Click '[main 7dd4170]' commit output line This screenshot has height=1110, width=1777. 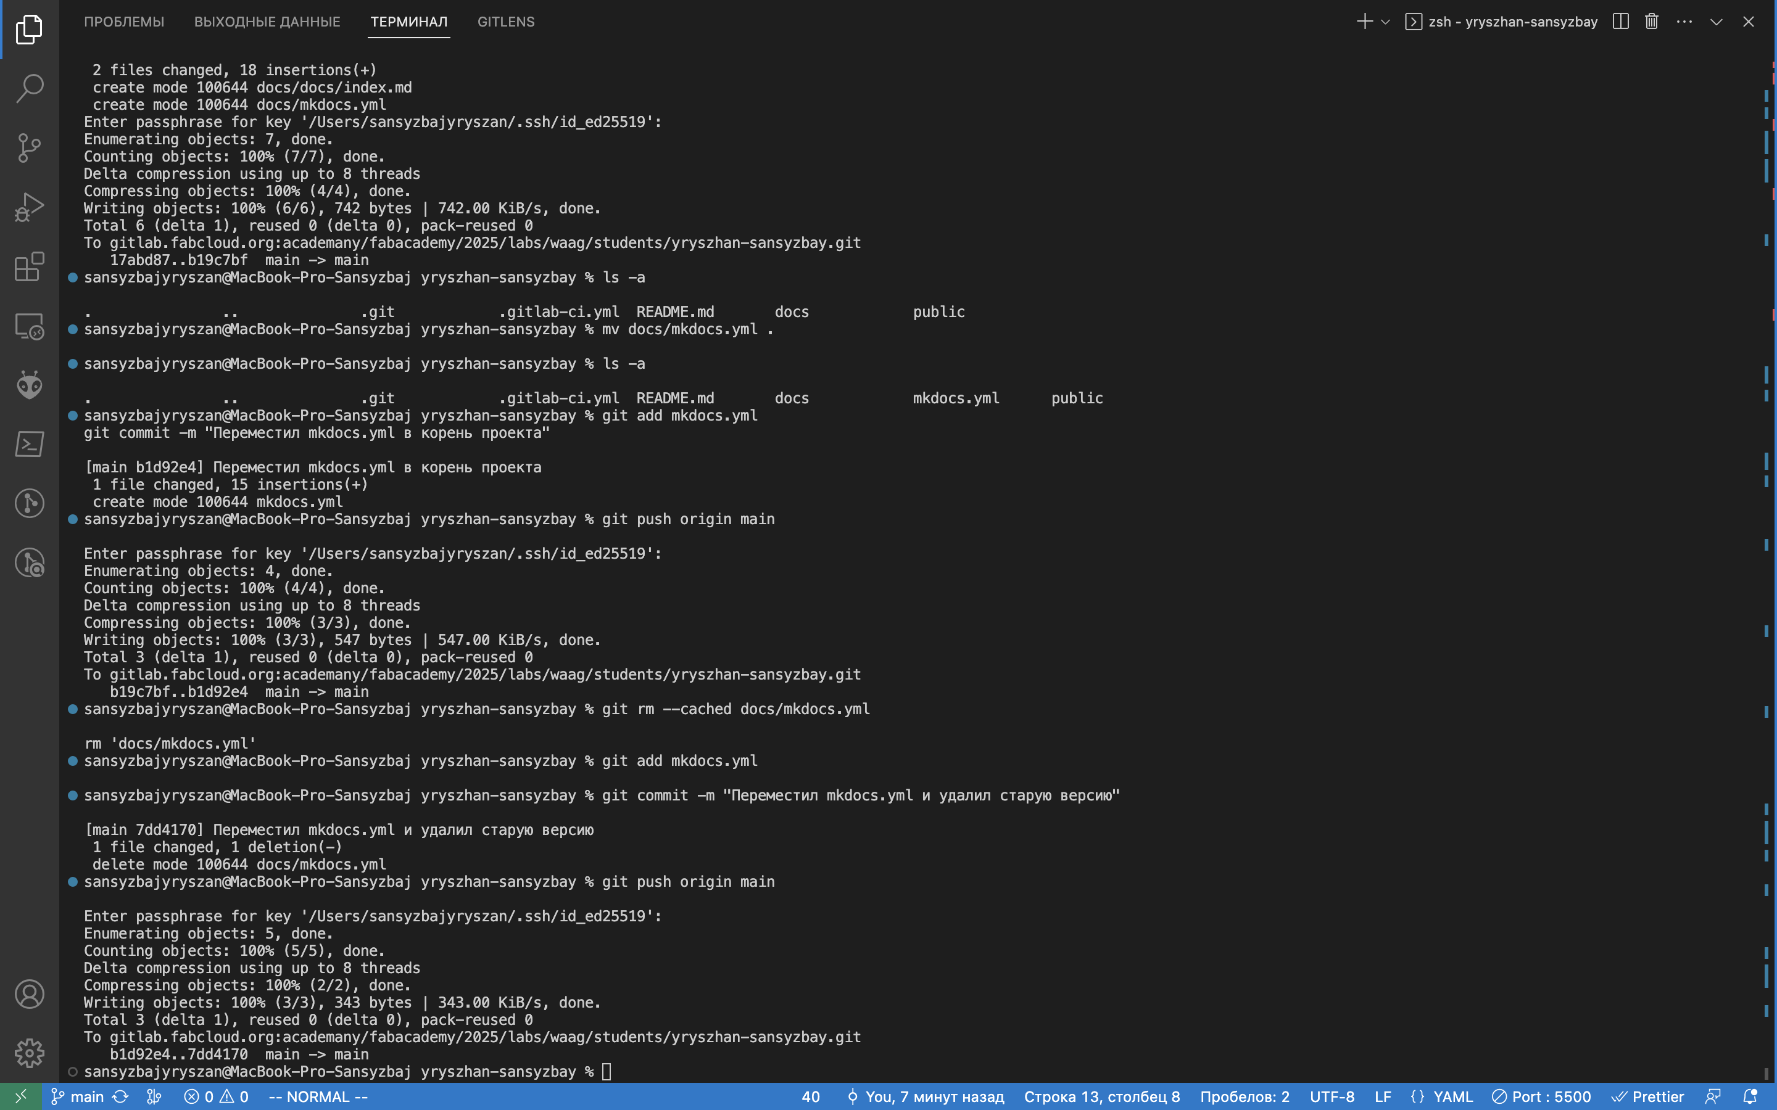pos(339,829)
